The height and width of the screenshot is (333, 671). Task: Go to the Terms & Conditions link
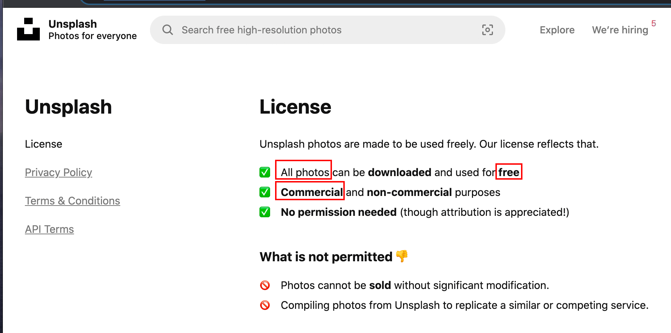tap(73, 201)
